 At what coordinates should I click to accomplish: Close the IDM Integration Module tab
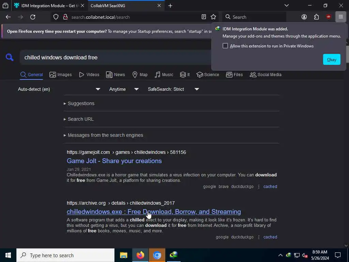tap(82, 5)
